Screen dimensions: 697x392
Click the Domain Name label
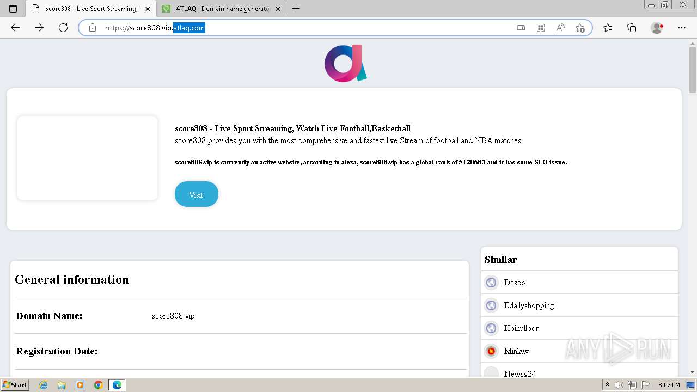coord(49,316)
